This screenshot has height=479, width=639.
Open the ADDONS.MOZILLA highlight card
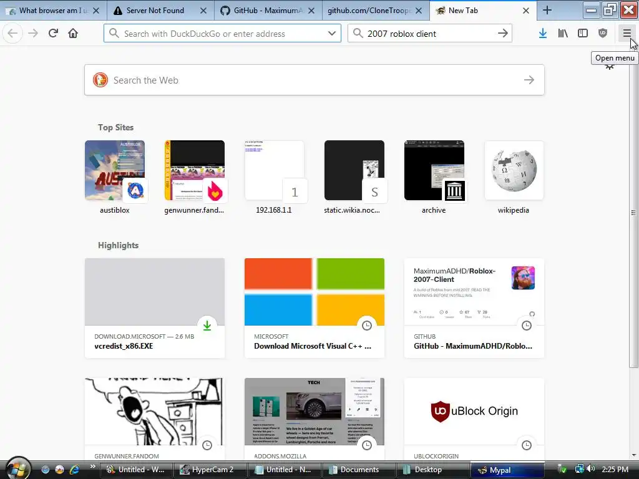point(315,420)
